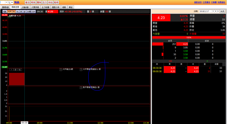Select the bid price 3.59 row
Screen dimensions: 227x124
pos(189,51)
